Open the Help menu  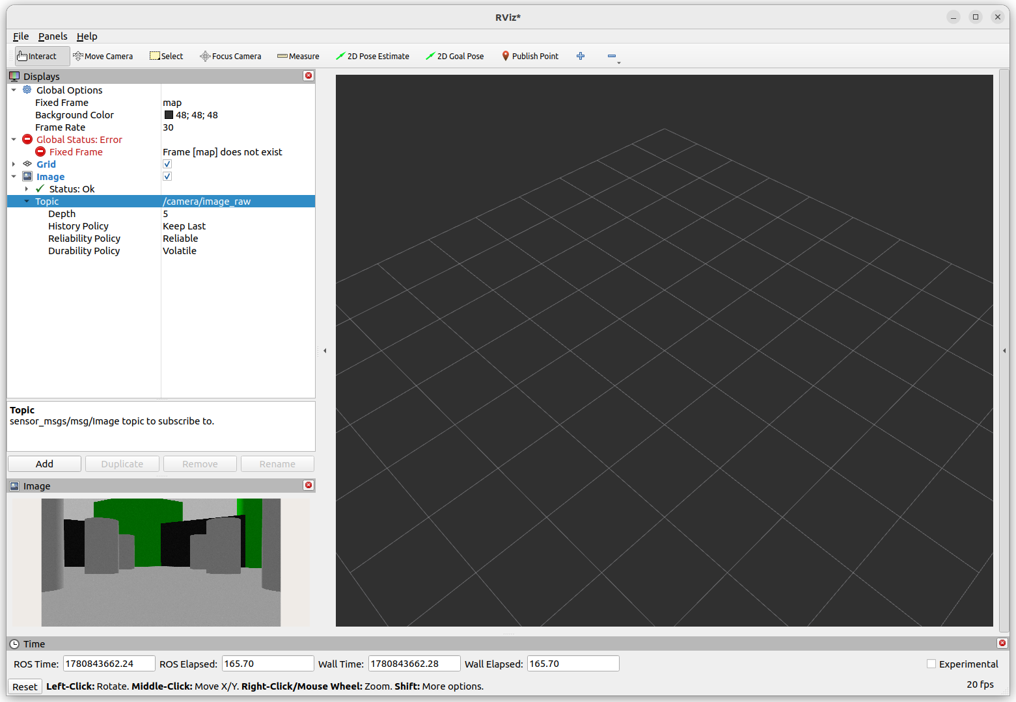point(87,36)
